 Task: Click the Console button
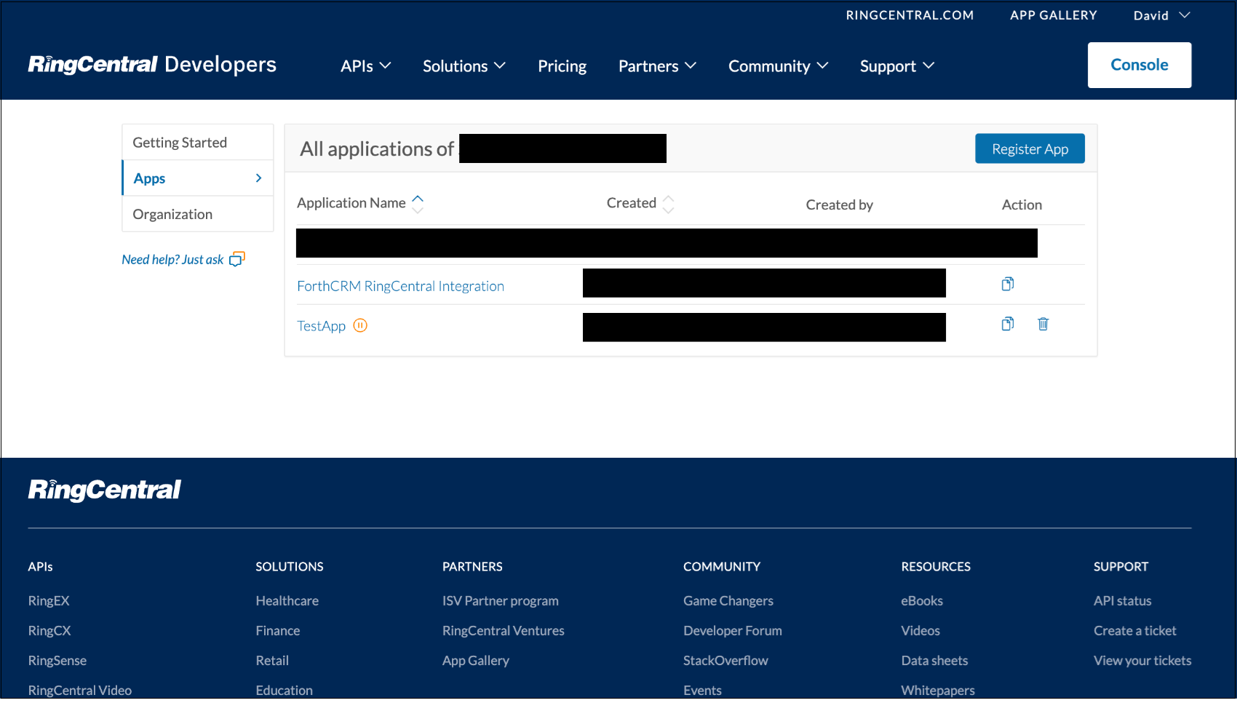(x=1139, y=65)
